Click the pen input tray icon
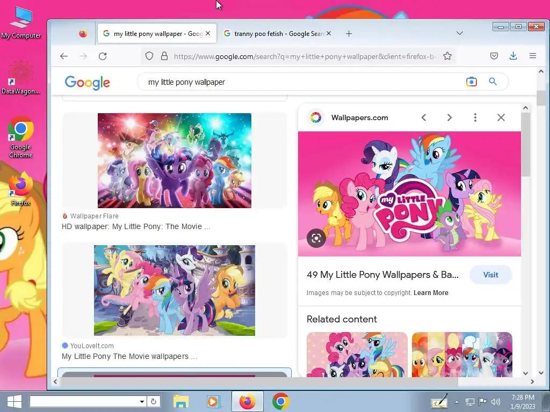The image size is (550, 412). tap(439, 402)
